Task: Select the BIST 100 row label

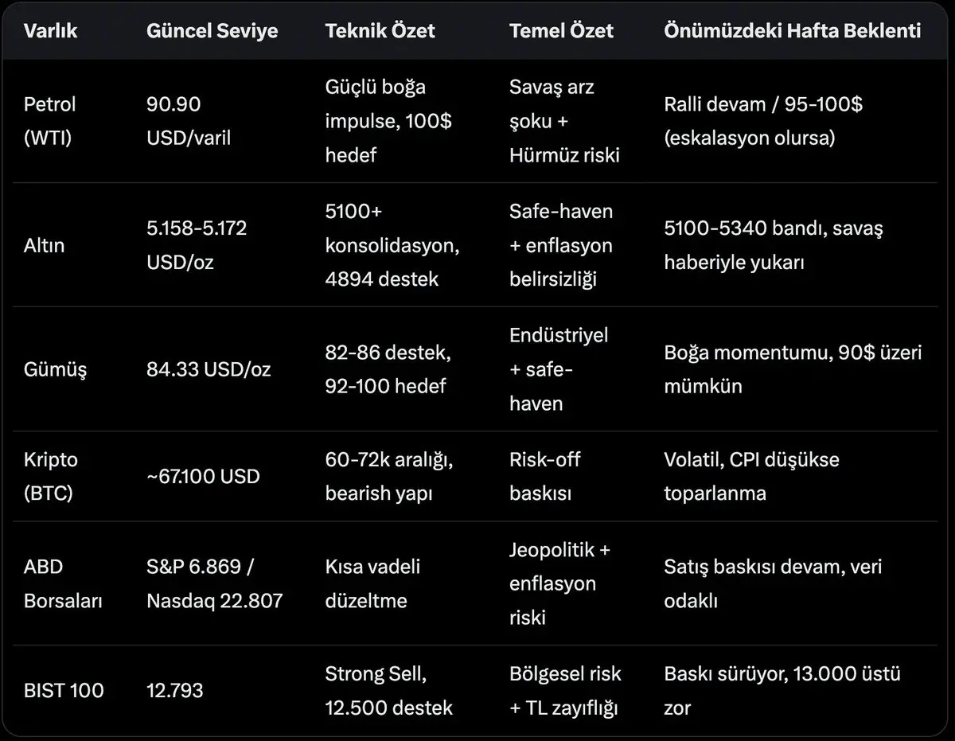Action: (x=64, y=690)
